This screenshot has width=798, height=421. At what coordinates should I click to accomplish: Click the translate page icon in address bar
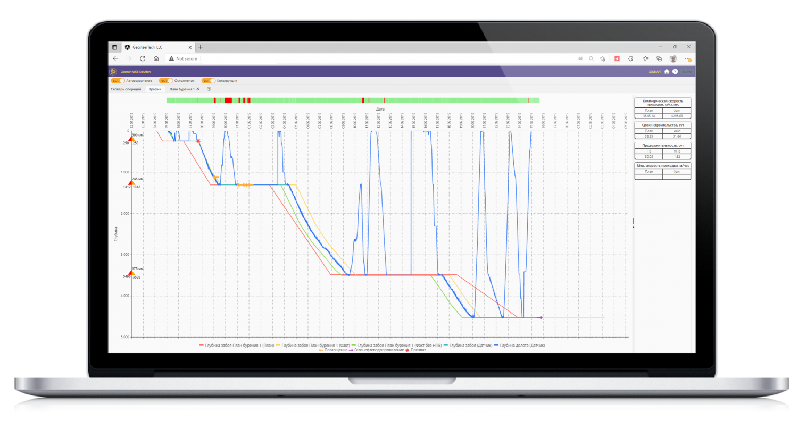tap(580, 59)
